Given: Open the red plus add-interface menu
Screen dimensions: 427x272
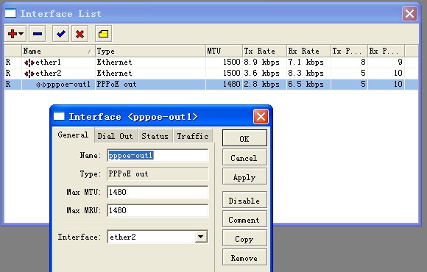Looking at the screenshot, I should pyautogui.click(x=15, y=34).
